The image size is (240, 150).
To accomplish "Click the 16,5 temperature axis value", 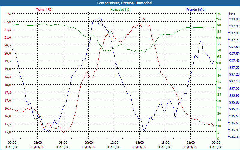I will 8,108.
